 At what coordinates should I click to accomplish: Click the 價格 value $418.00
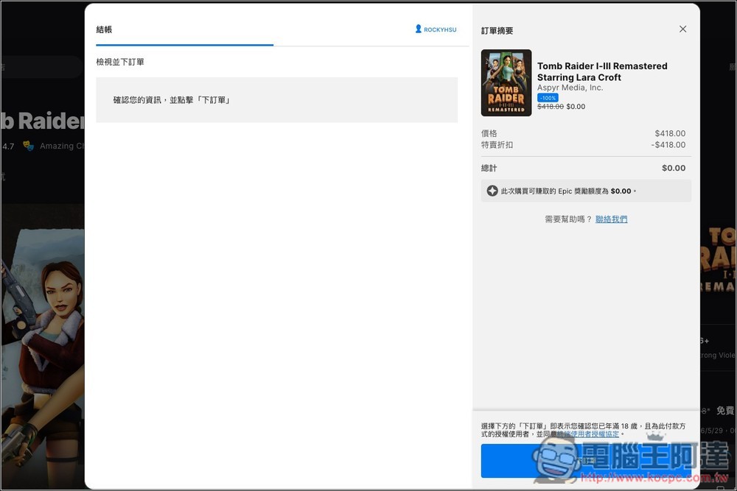pos(670,133)
